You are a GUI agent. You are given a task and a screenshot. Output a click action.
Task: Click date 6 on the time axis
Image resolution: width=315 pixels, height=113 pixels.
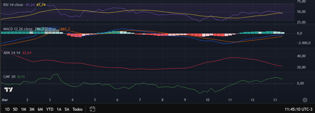117,100
